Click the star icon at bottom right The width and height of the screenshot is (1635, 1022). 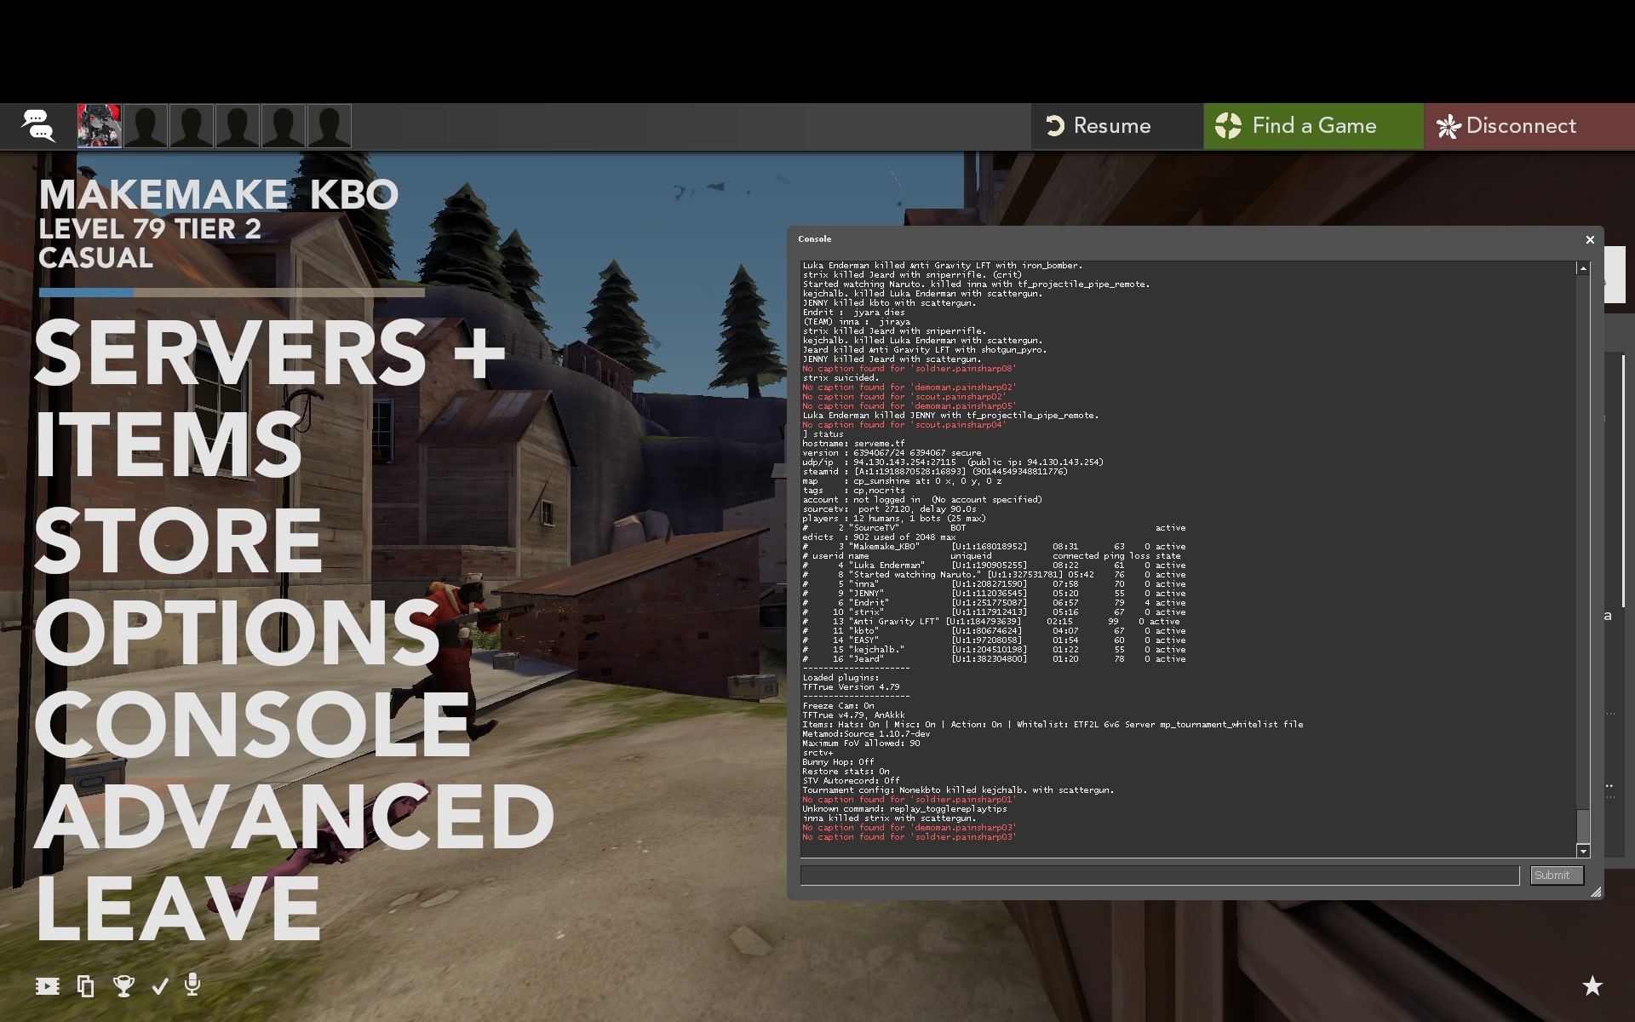1592,986
